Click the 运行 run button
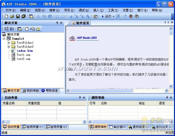Screen dimensions: 175x136 107,16
